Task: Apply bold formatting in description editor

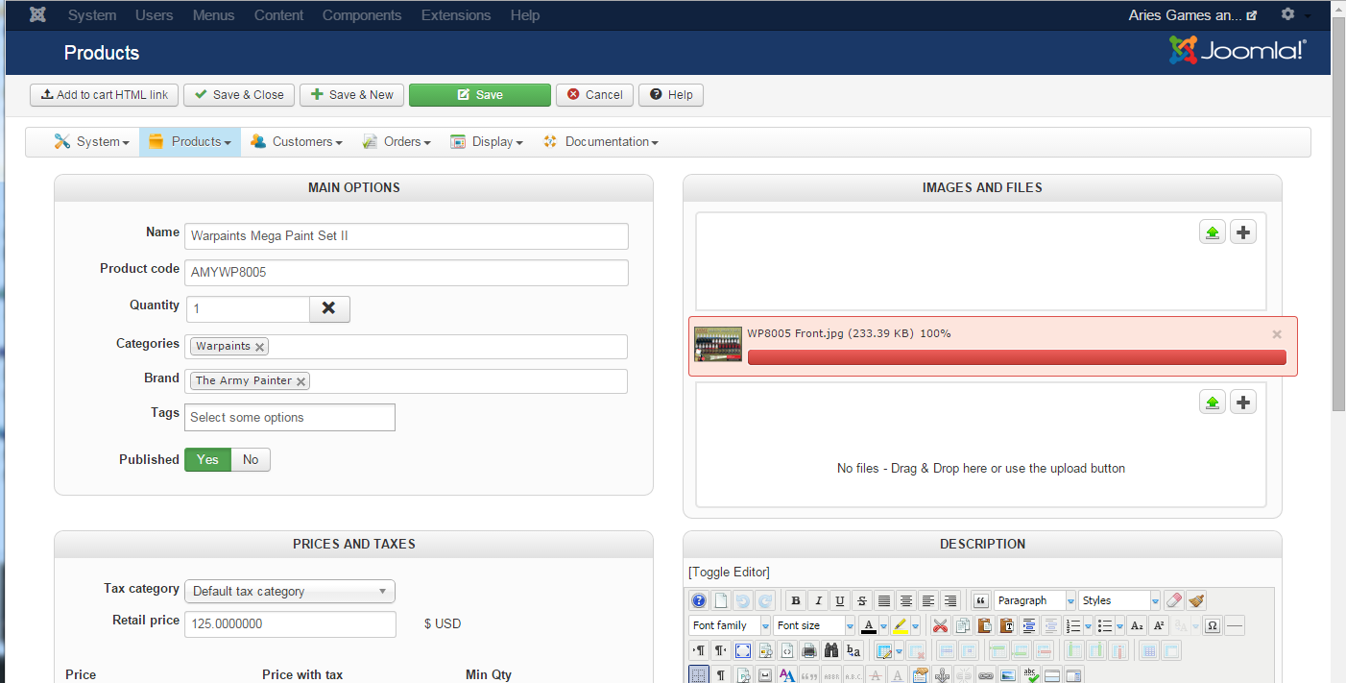Action: tap(795, 600)
